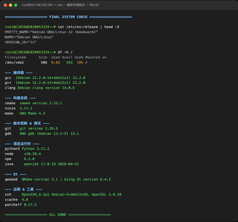Image resolution: width=238 pixels, height=222 pixels.
Task: Click clang version 14.0.6 text
Action: (x=46, y=88)
